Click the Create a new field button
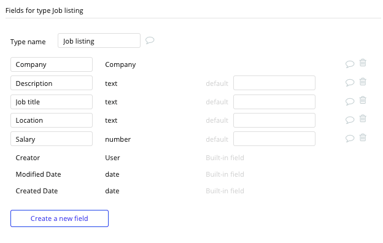Screen dimensions: 383x243 60,218
